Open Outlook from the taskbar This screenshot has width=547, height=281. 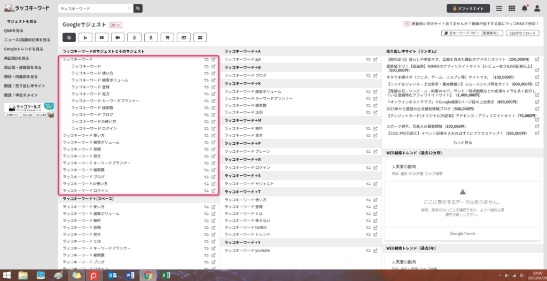click(112, 275)
